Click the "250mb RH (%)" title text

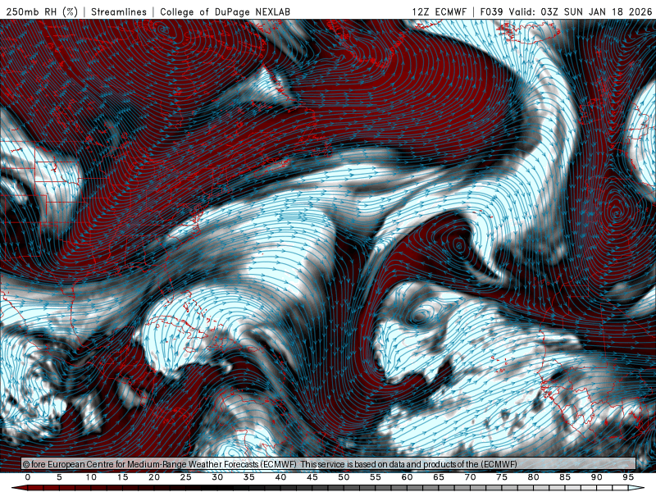(43, 11)
